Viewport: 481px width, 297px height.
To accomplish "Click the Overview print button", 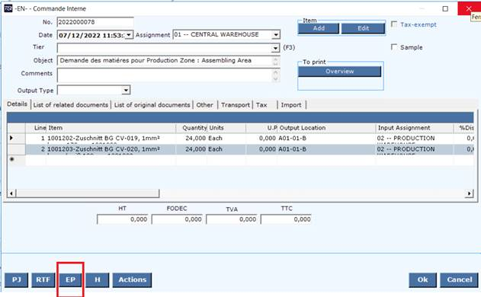I will tap(339, 72).
